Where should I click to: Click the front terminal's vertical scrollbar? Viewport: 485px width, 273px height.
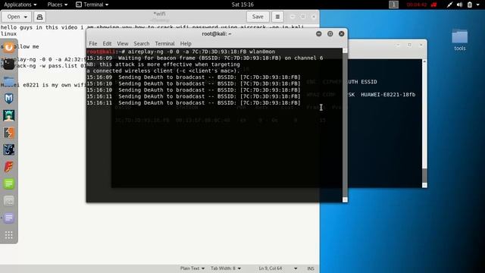click(345, 125)
